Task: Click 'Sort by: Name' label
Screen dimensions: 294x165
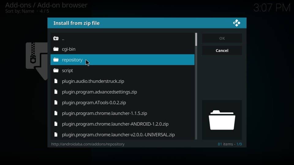Action: click(20, 11)
